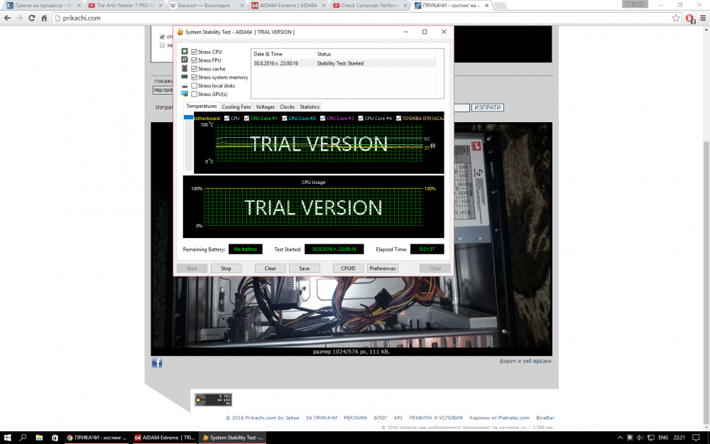Image resolution: width=710 pixels, height=444 pixels.
Task: Uncheck Stress cache option
Action: coord(195,69)
